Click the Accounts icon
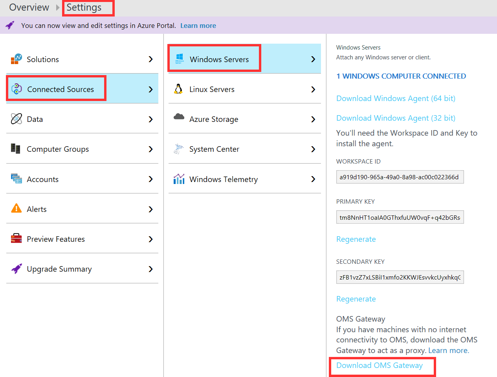This screenshot has width=497, height=377. coord(17,178)
